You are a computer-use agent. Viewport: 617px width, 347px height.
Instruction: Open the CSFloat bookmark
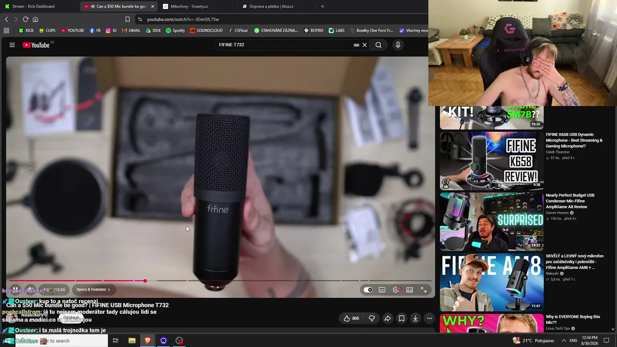coord(238,30)
